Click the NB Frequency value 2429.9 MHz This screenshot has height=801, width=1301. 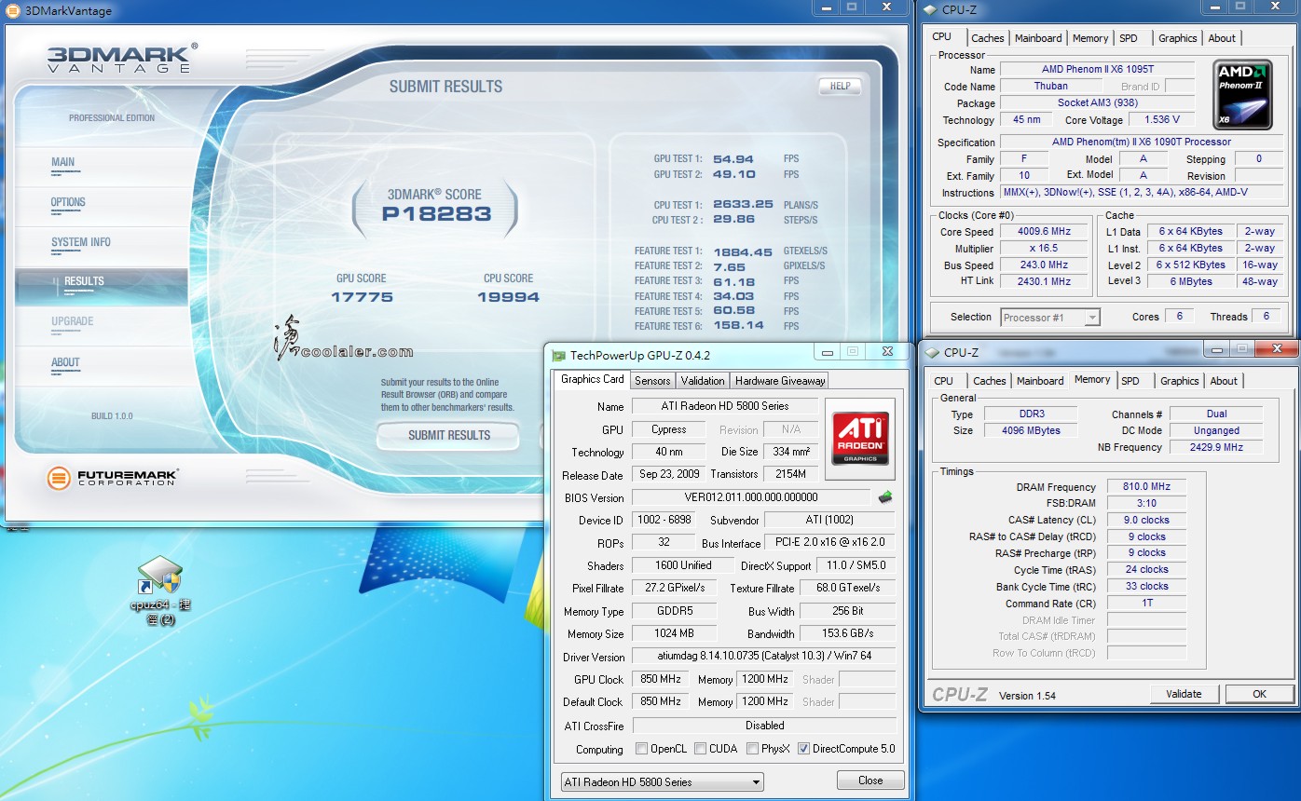click(1216, 447)
